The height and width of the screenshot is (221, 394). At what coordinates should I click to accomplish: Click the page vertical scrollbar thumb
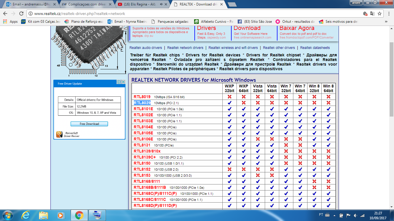[391, 79]
